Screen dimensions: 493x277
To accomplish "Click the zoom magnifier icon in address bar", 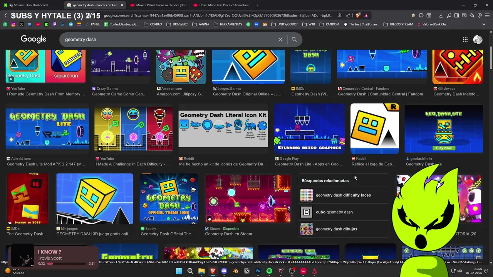I will click(340, 16).
